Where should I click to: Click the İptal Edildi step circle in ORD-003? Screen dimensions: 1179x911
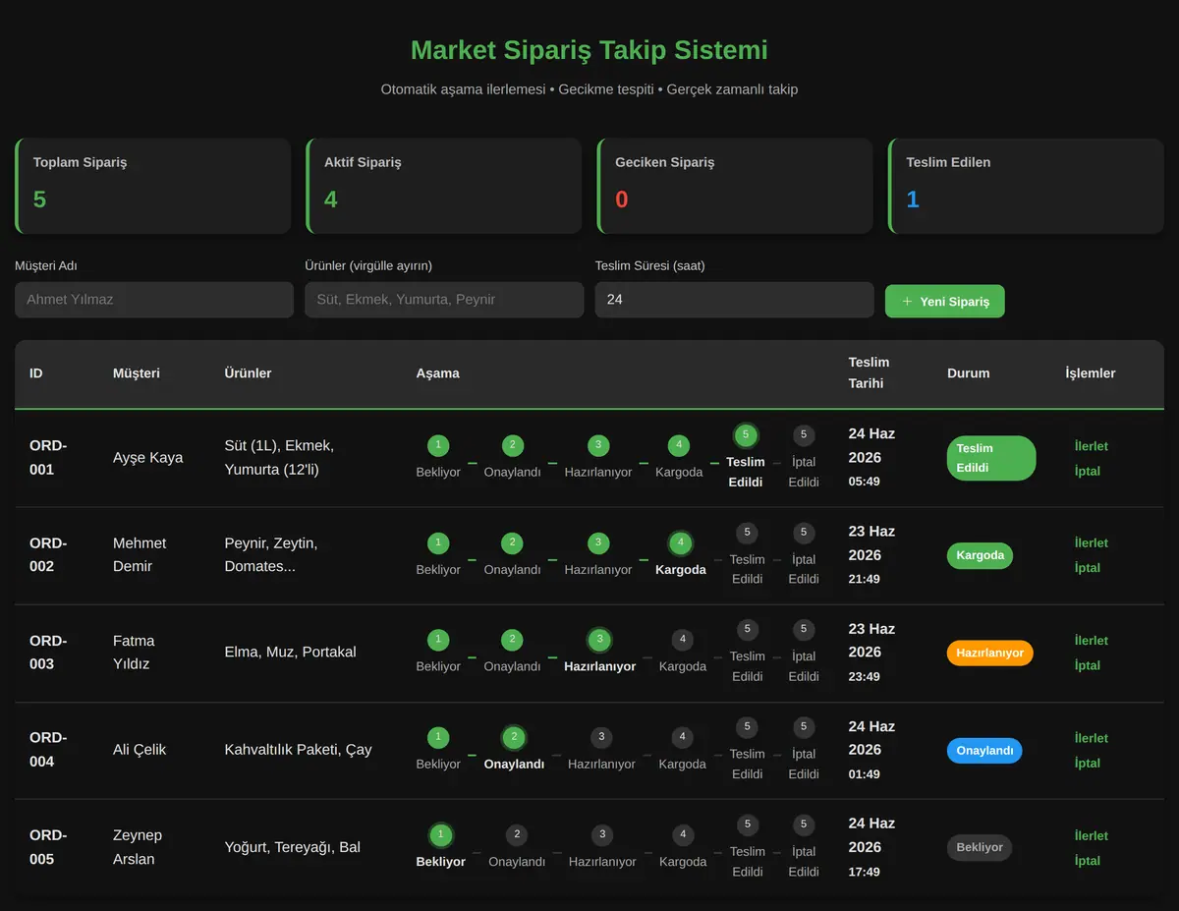804,630
